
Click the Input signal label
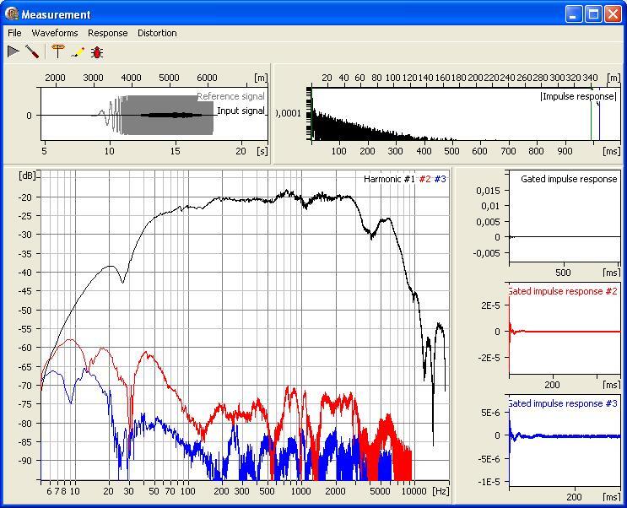pos(241,111)
